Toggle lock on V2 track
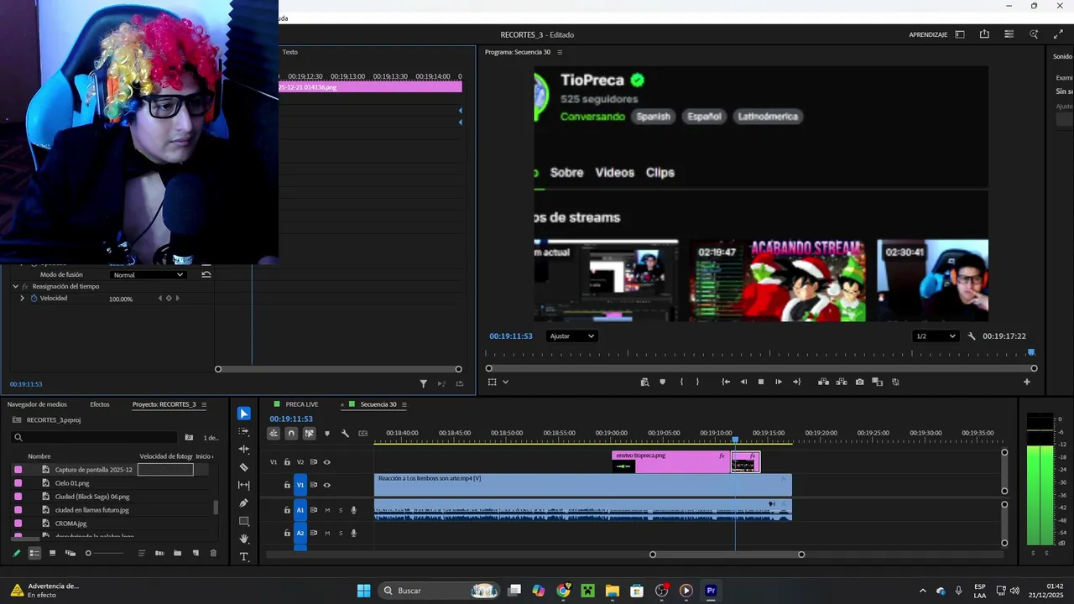 tap(287, 462)
